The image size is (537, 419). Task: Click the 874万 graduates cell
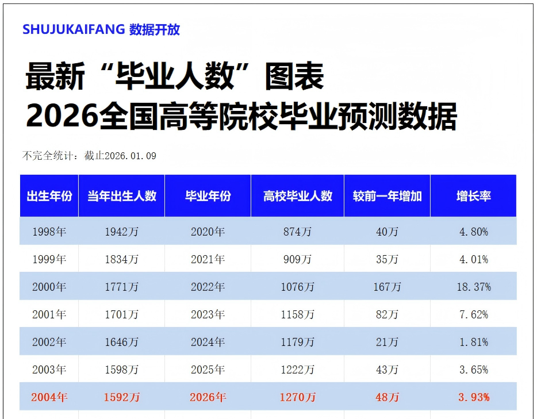[x=298, y=232]
